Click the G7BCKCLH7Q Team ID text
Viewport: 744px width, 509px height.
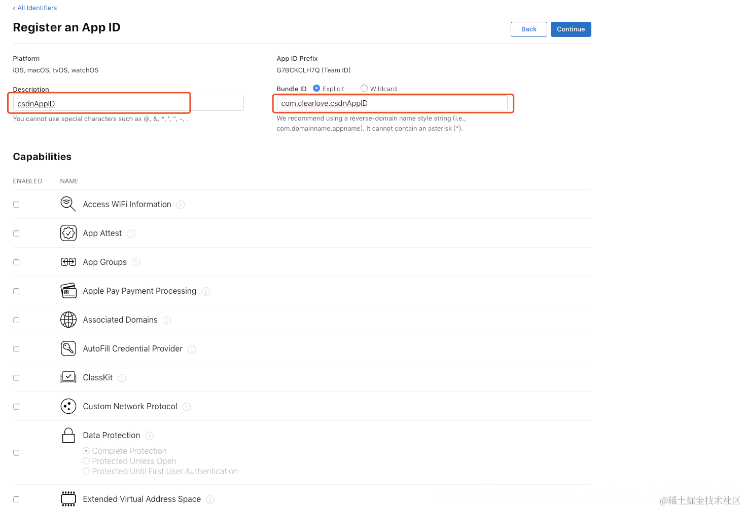click(x=313, y=70)
